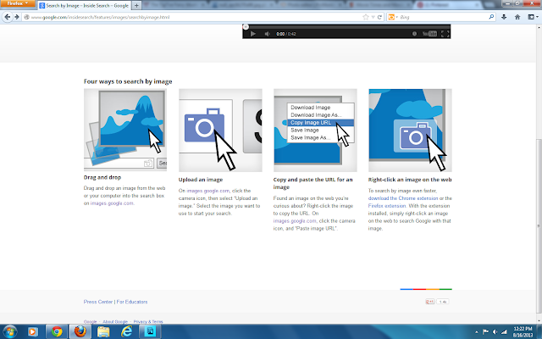Bookmark this page with the star icon
Viewport: 542px width, 339px height.
366,17
